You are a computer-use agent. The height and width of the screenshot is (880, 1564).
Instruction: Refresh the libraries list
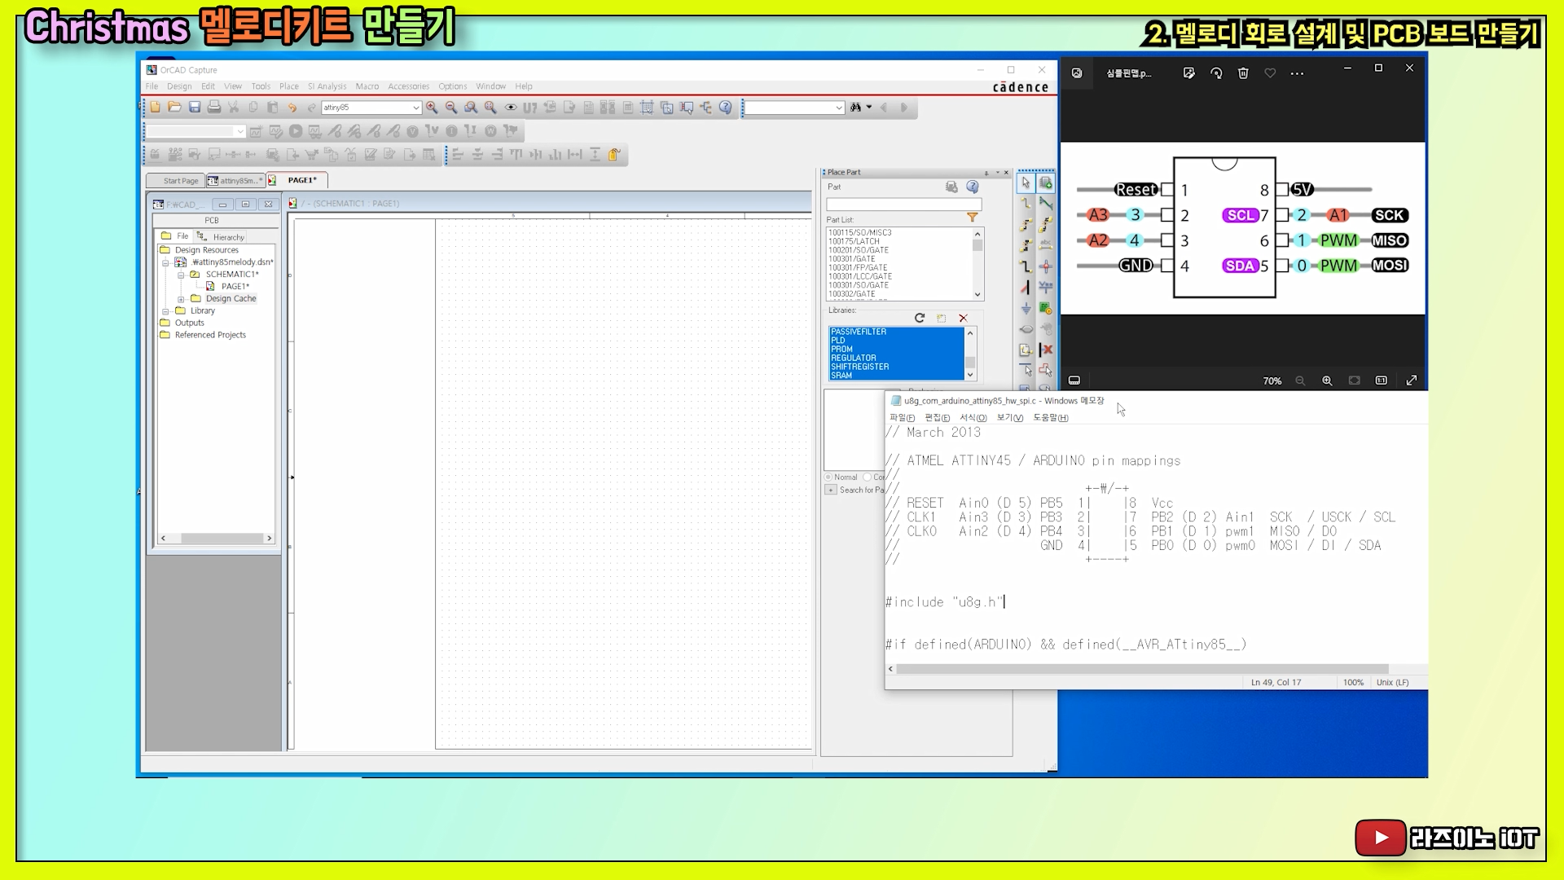click(920, 318)
